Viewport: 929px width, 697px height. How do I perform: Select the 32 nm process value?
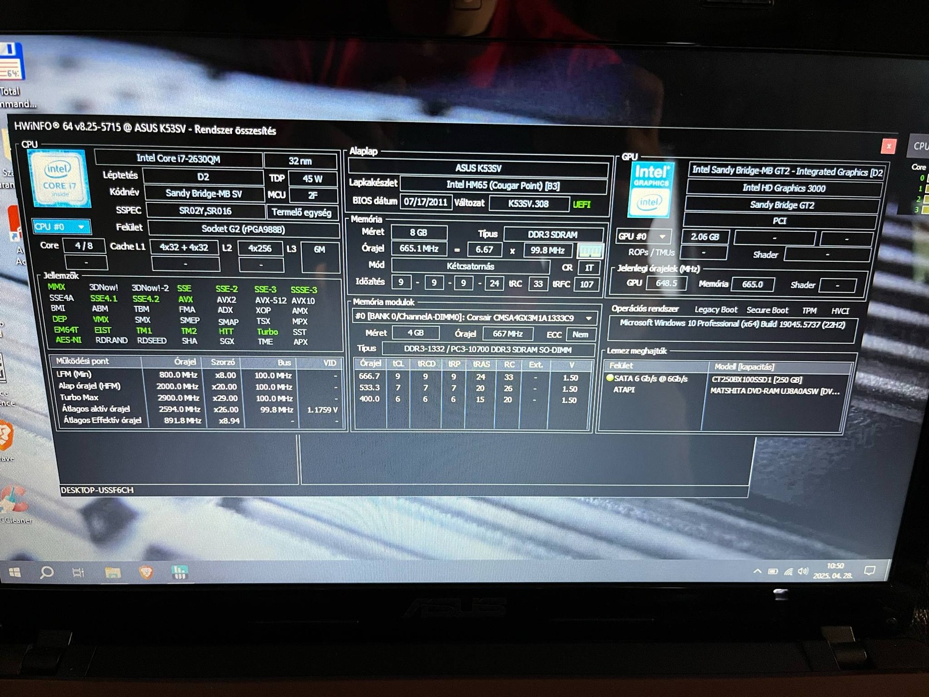tap(301, 161)
